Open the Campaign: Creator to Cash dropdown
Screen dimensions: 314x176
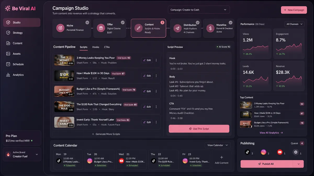(x=199, y=10)
